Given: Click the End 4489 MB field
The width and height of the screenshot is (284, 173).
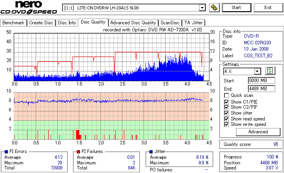Looking at the screenshot, I should tap(261, 89).
